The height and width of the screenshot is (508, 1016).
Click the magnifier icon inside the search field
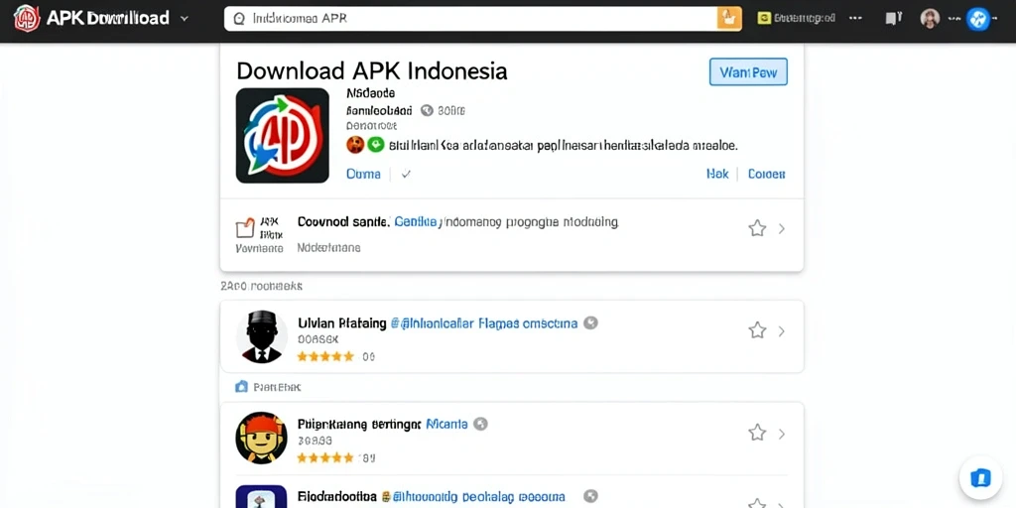coord(239,19)
